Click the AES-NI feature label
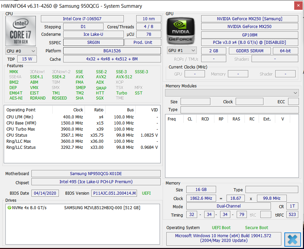This screenshot has width=304, height=249. coord(16,98)
